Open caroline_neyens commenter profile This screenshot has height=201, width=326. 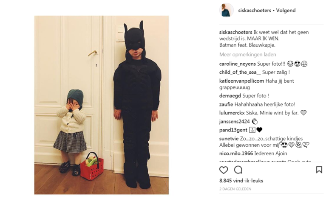tap(238, 64)
